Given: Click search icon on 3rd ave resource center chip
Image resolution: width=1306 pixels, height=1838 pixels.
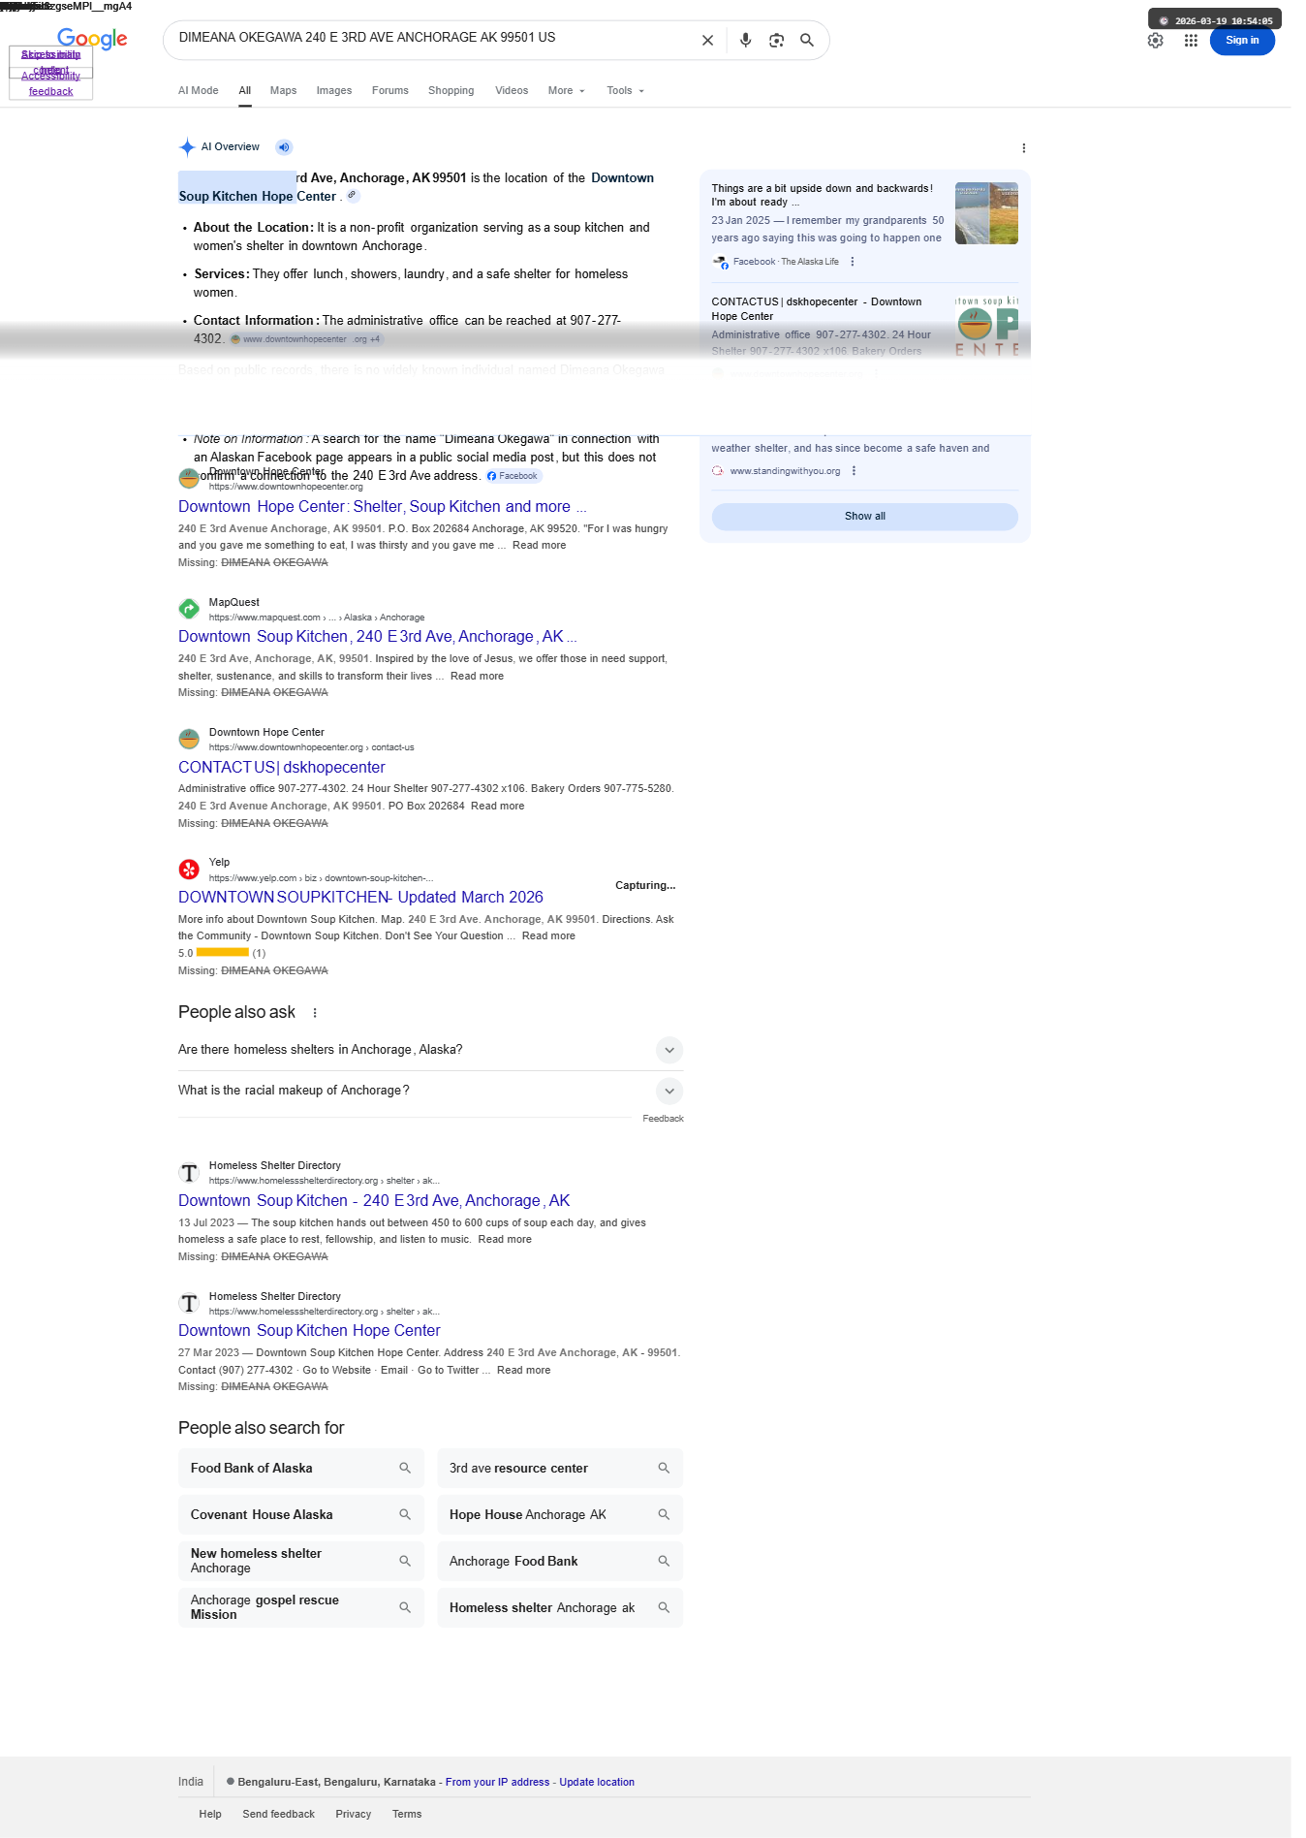Looking at the screenshot, I should tap(664, 1469).
